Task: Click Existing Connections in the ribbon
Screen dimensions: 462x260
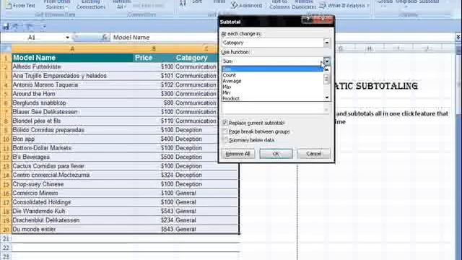Action: pyautogui.click(x=91, y=4)
